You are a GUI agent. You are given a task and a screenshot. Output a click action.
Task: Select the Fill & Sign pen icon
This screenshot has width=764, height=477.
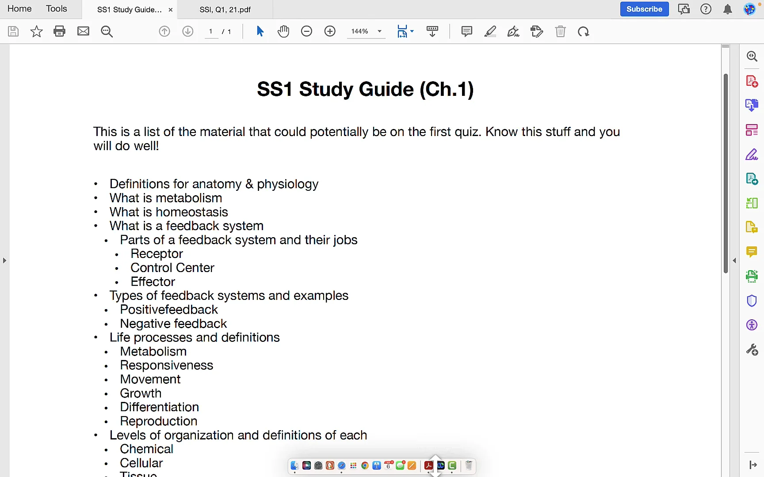point(513,31)
